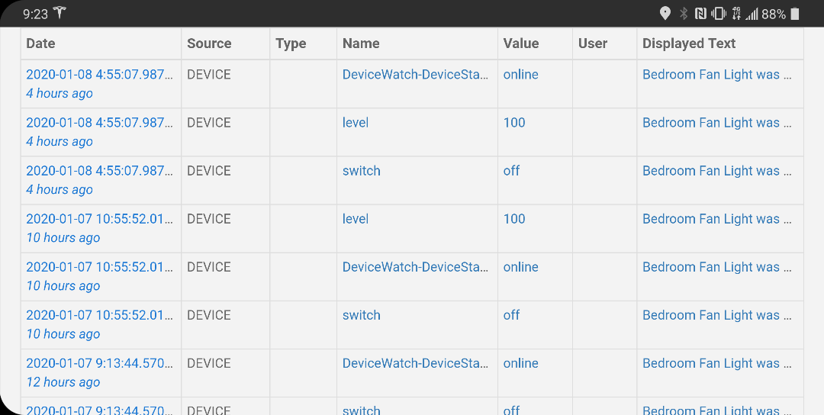Screen dimensions: 824x415
Task: Open date link of 10-hours-ago level row
Action: [99, 219]
